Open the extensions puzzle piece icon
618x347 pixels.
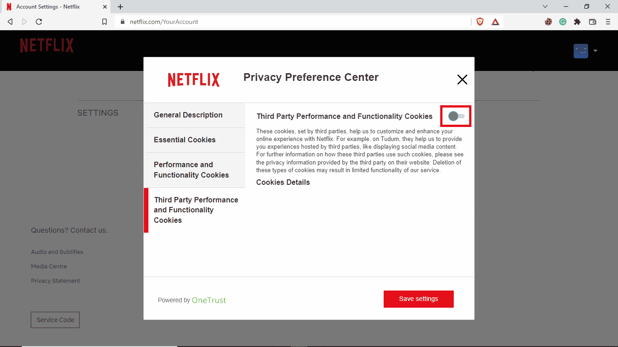[577, 22]
